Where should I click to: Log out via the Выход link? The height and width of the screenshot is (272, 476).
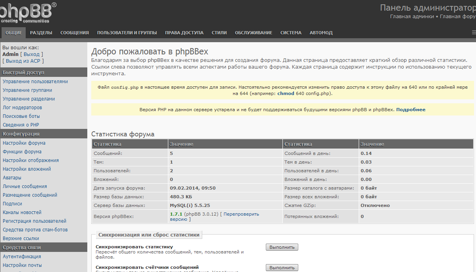pyautogui.click(x=32, y=54)
